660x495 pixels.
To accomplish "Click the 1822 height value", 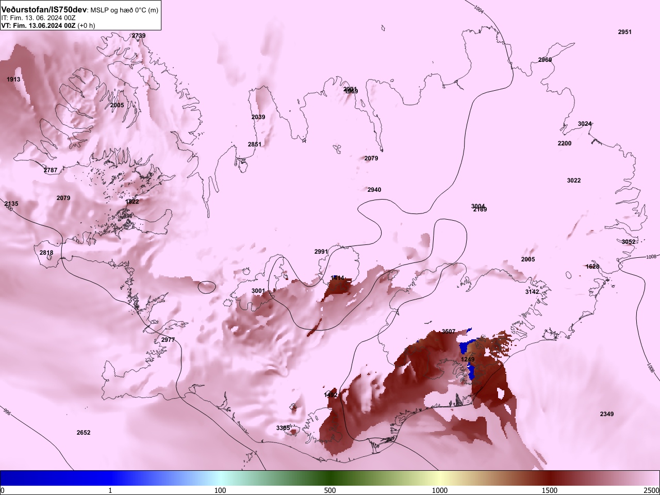I will click(x=132, y=202).
